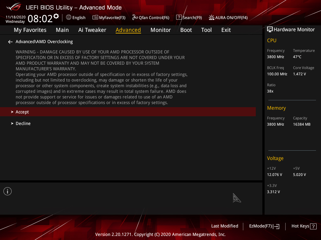Click the Search question mark icon
This screenshot has height=240, width=321.
click(179, 17)
